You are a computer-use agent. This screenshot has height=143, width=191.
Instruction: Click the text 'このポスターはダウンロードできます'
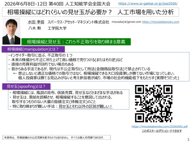tap(162, 131)
